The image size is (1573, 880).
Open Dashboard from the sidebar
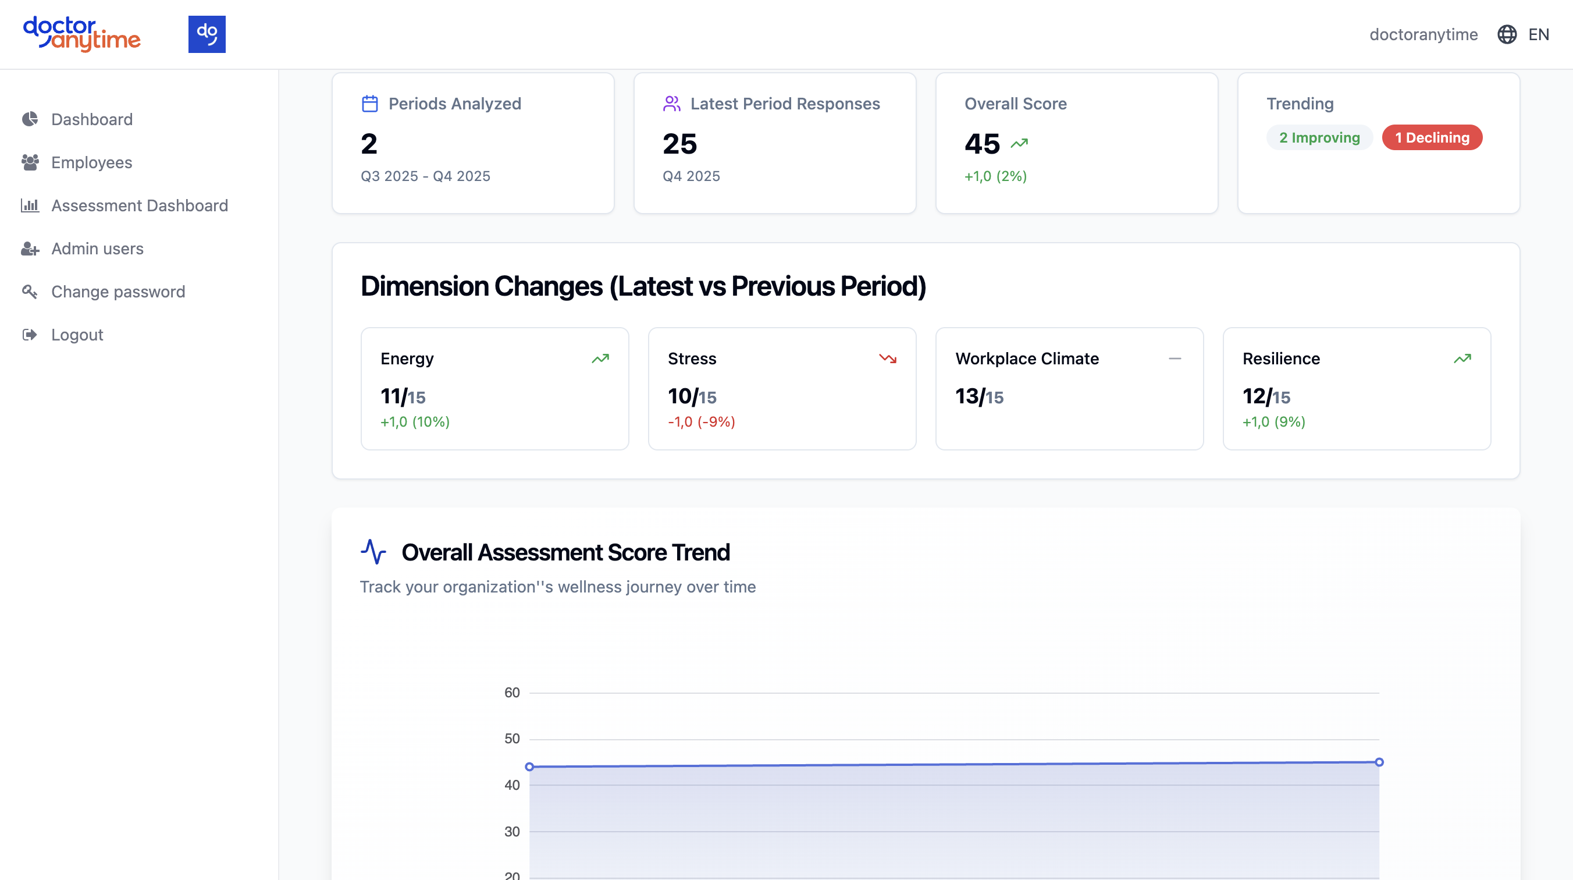click(91, 119)
